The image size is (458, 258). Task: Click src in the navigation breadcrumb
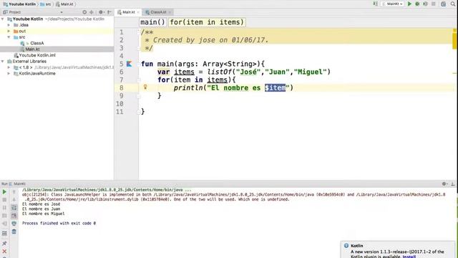click(46, 4)
